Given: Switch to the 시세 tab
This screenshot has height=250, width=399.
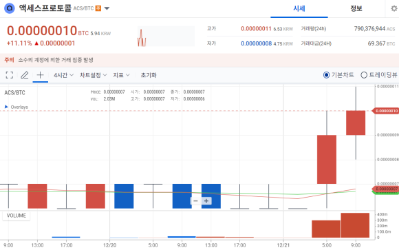Looking at the screenshot, I should pyautogui.click(x=299, y=9).
